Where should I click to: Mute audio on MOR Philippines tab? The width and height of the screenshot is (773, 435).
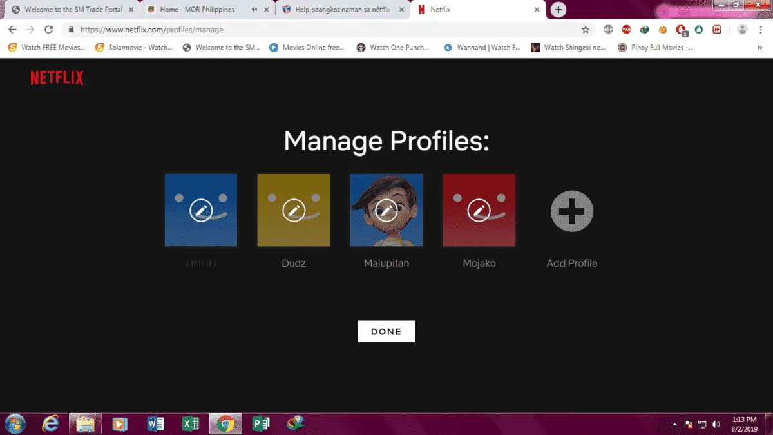tap(254, 10)
